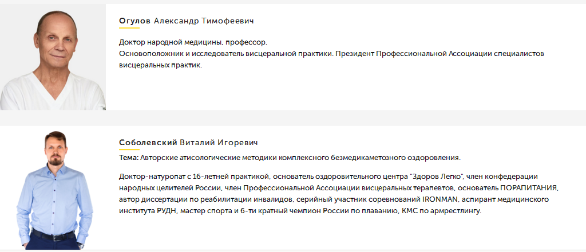Click the word ПОРАПИТАНИЯ
The width and height of the screenshot is (586, 252).
coord(529,187)
